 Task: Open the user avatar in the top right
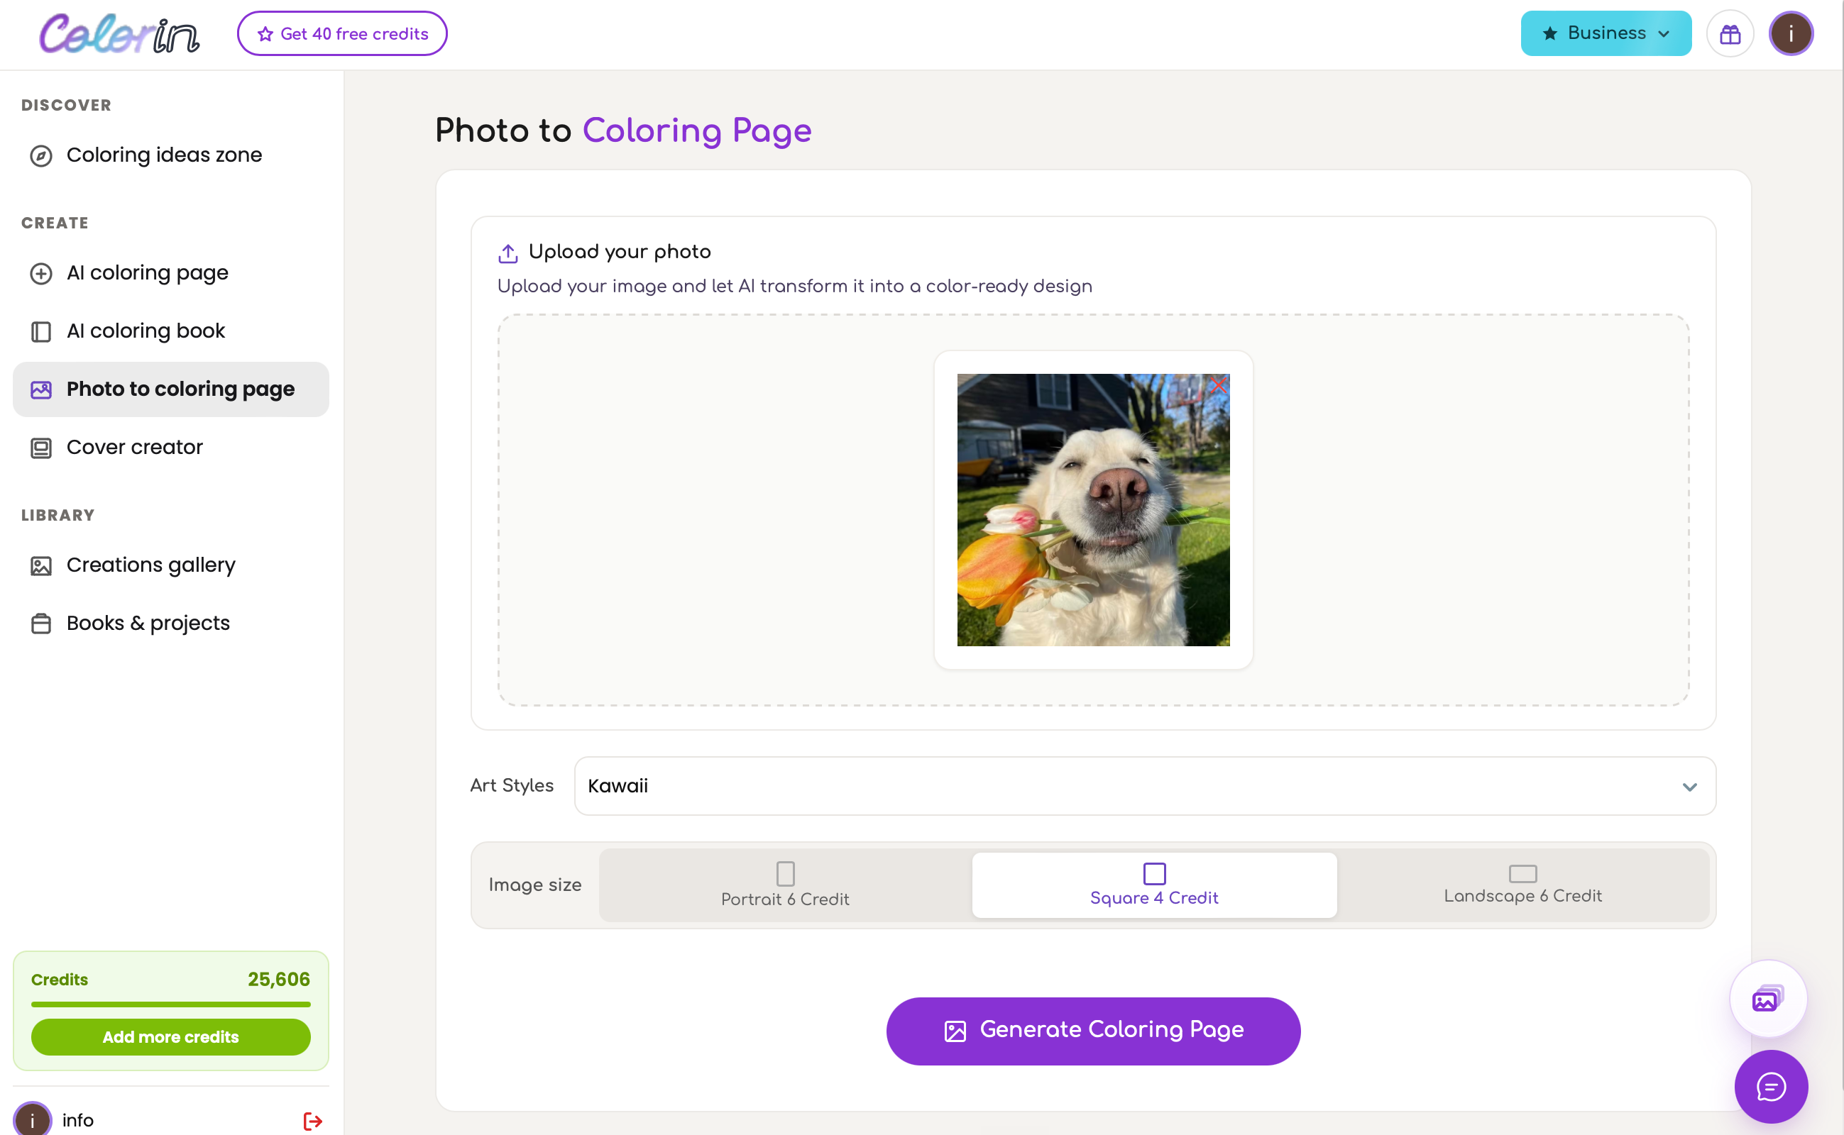1791,34
